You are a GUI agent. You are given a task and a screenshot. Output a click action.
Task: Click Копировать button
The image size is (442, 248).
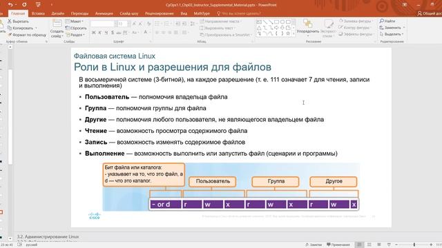(x=21, y=28)
